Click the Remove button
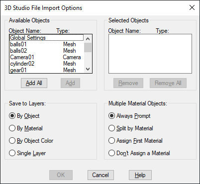This screenshot has width=200, height=184. pos(128,83)
